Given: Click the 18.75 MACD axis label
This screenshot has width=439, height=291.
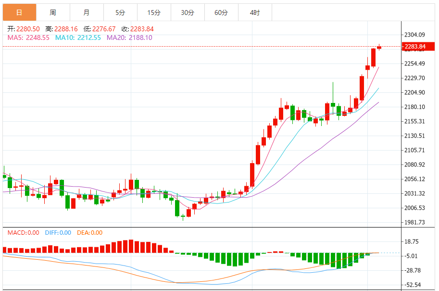Looking at the screenshot, I should (x=412, y=241).
